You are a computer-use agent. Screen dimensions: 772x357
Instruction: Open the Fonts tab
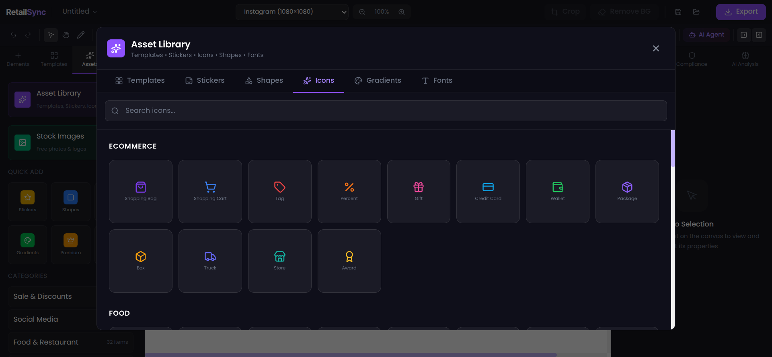[437, 81]
